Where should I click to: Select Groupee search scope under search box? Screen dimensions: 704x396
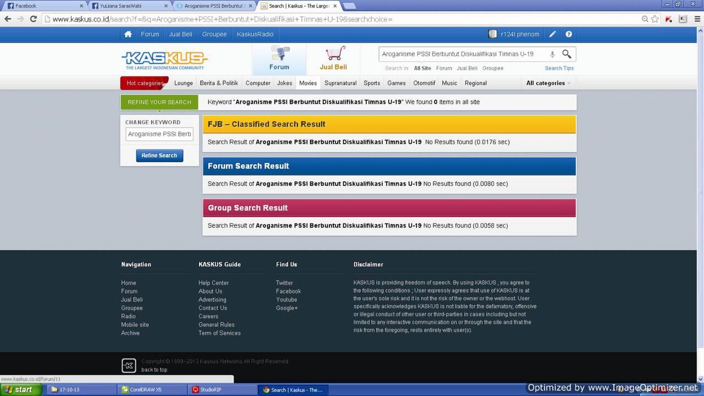(493, 68)
